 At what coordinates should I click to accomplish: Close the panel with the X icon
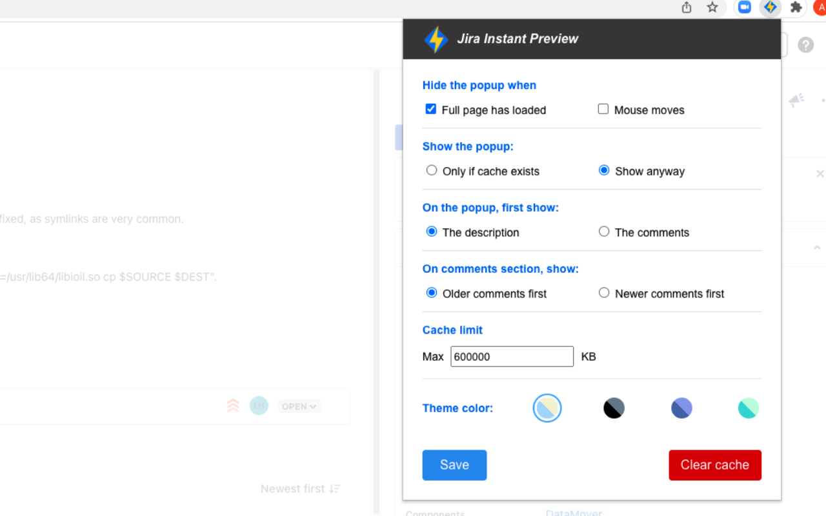[820, 174]
